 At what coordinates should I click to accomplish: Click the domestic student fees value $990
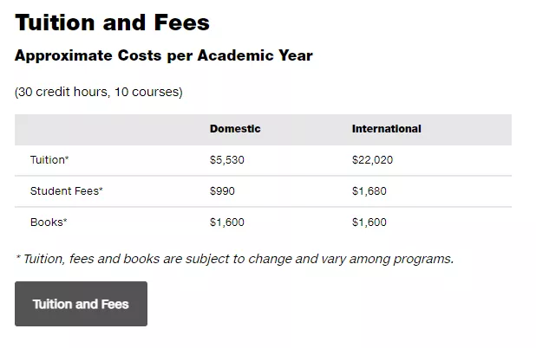click(222, 190)
